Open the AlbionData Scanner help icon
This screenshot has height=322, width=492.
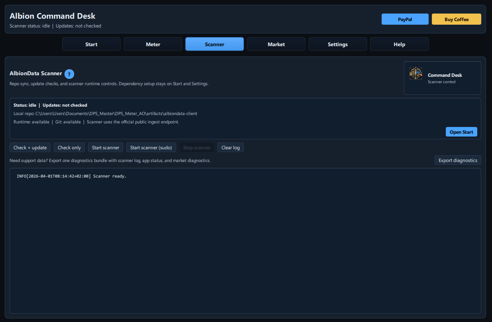(x=69, y=74)
